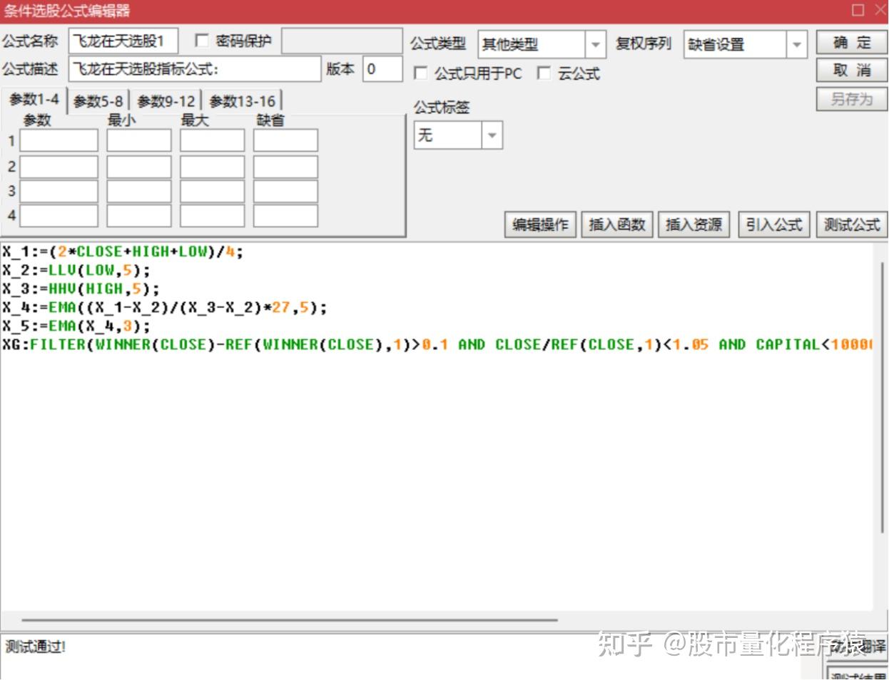This screenshot has width=889, height=680.
Task: Click row 1 参数 name field
Action: click(x=59, y=140)
